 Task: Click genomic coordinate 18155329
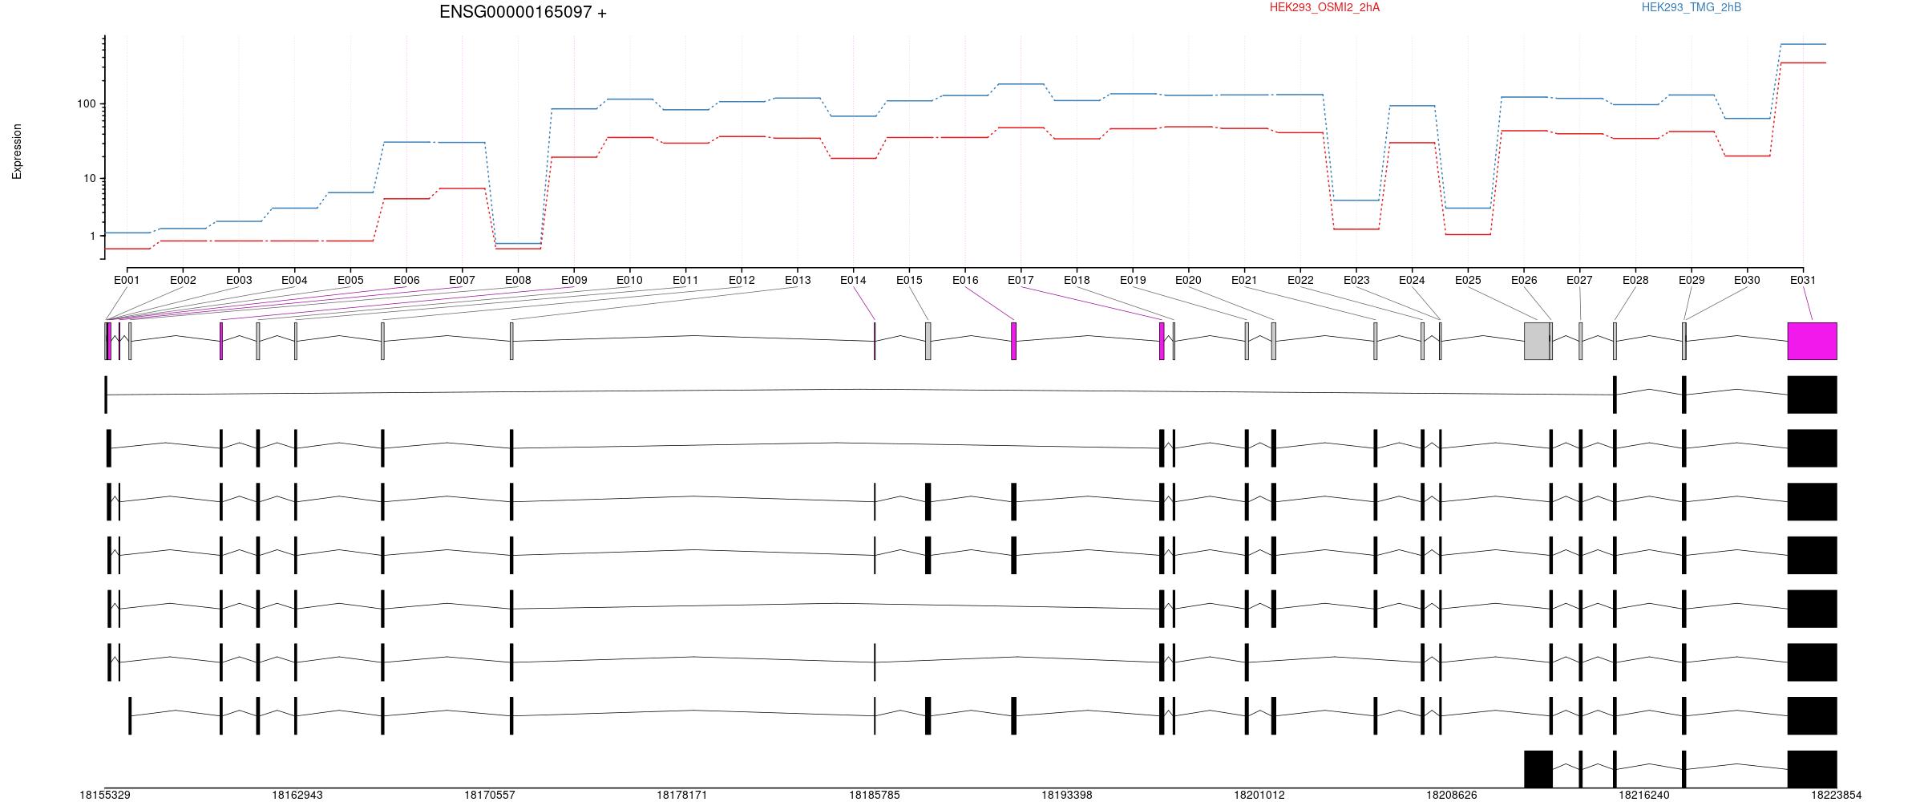(105, 795)
